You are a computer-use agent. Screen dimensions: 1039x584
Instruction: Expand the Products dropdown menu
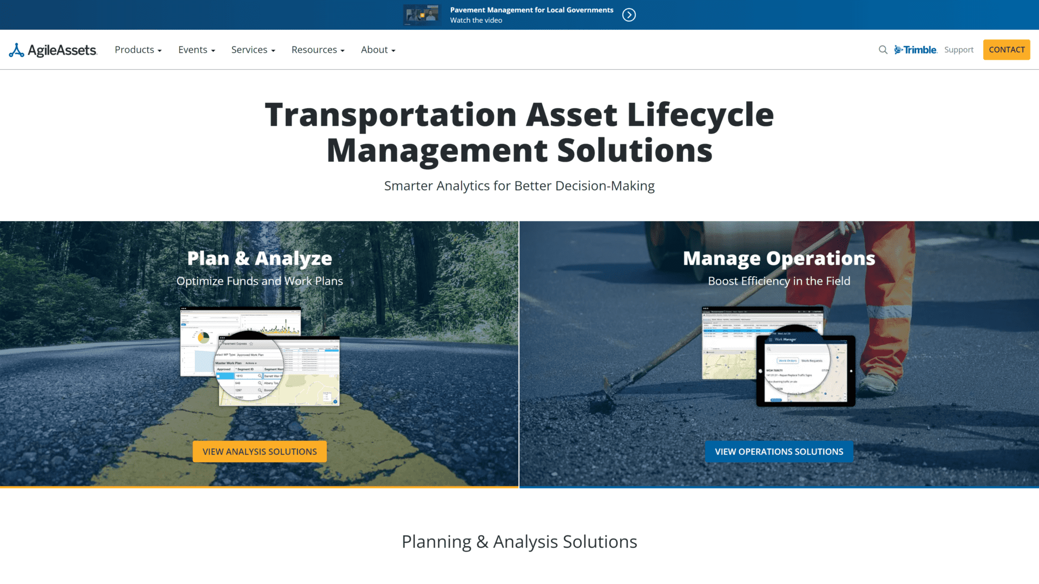pos(138,49)
